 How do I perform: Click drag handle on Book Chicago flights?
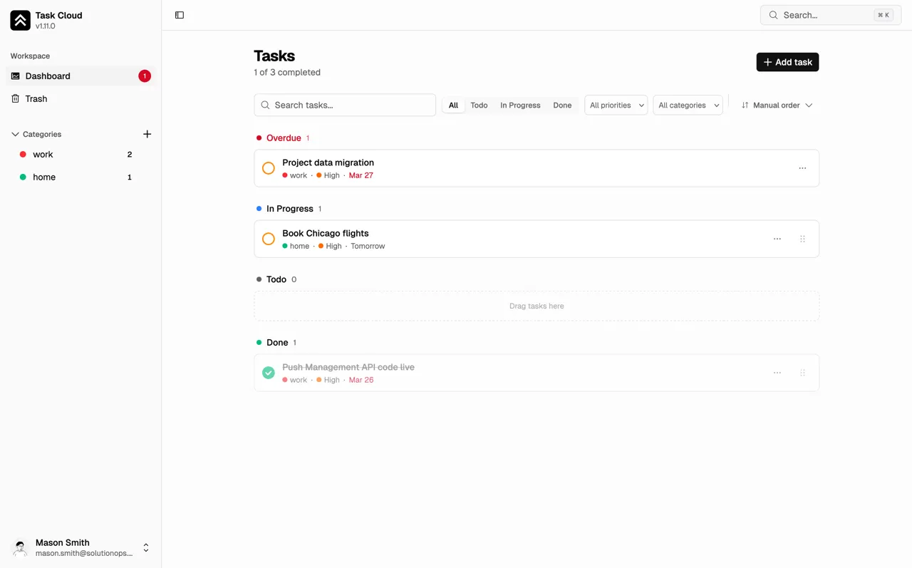pos(802,239)
